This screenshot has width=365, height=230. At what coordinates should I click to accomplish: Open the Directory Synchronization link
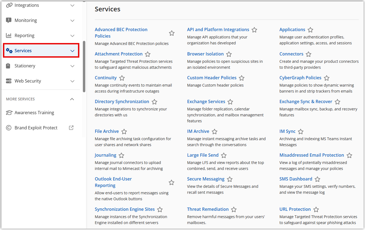point(122,101)
